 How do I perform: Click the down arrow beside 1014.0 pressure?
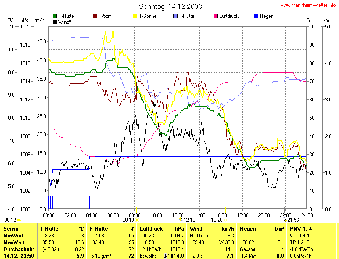(165, 256)
